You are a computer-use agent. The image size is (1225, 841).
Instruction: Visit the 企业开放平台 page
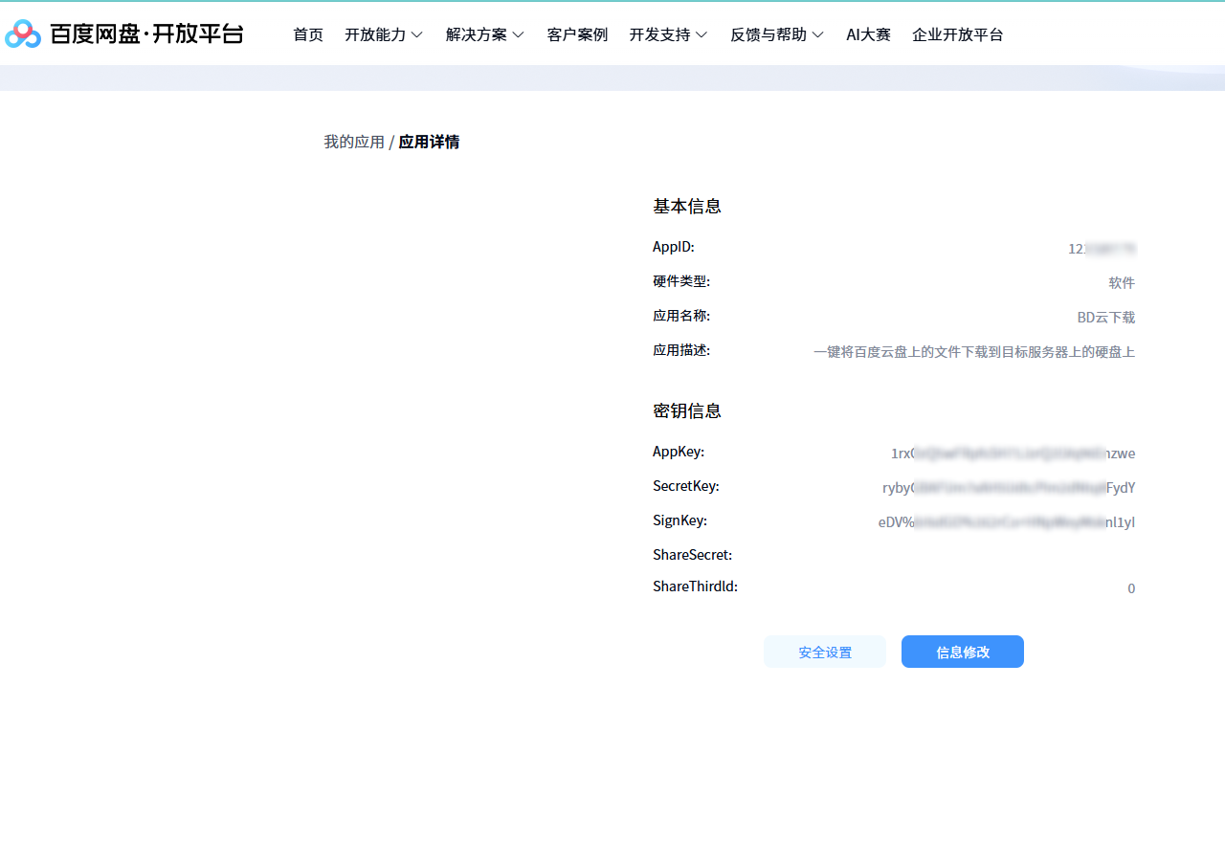click(958, 34)
